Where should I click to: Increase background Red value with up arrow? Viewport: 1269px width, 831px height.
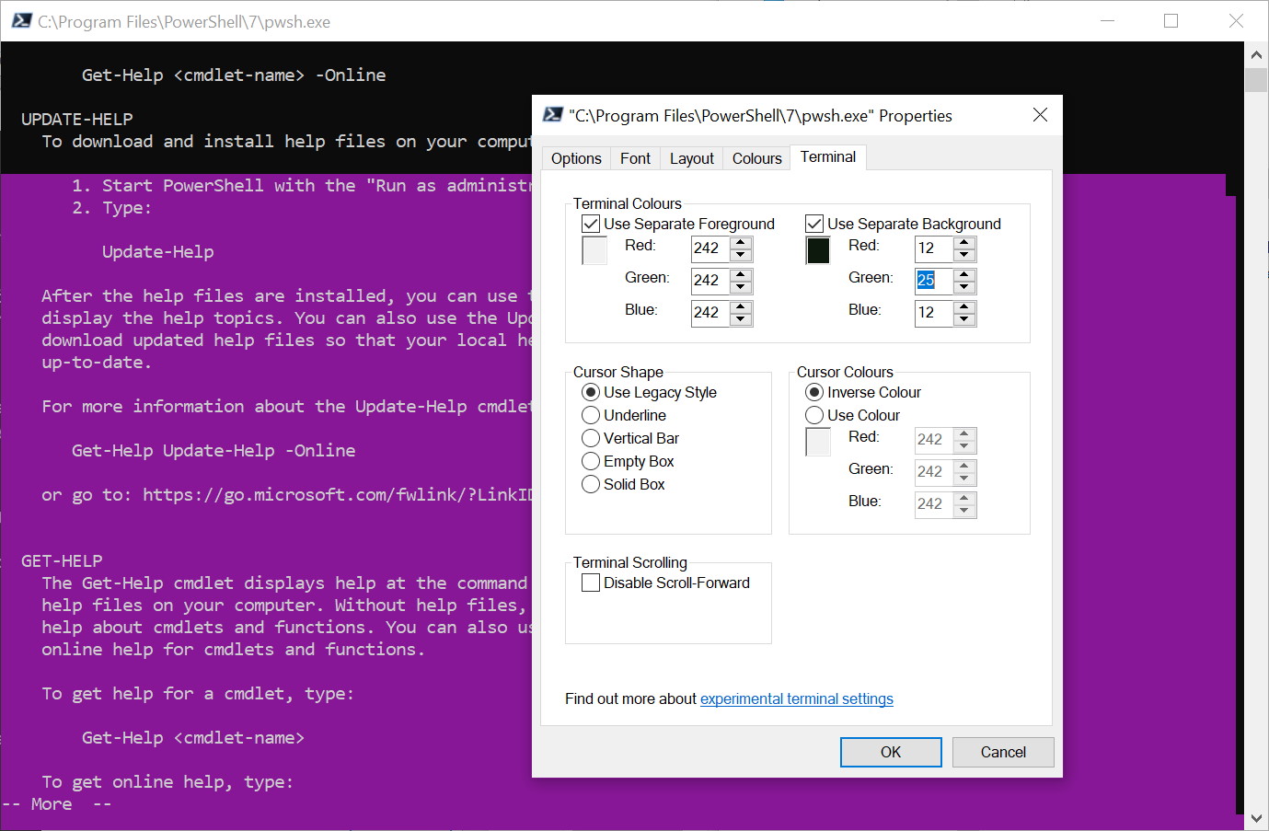[964, 243]
